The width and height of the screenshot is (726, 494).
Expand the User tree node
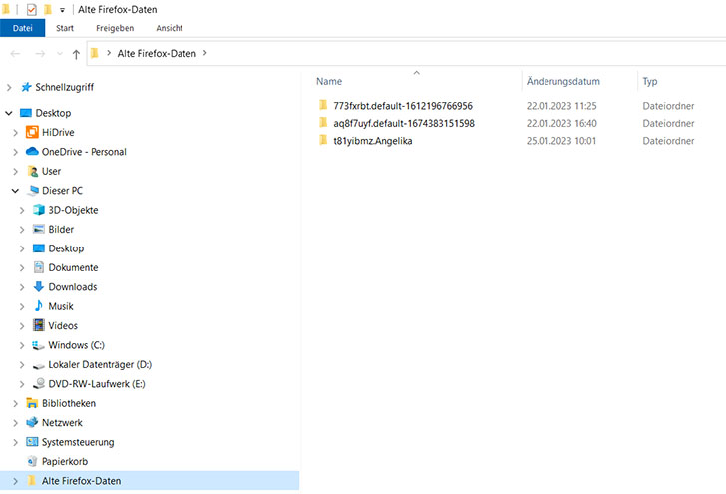[x=15, y=172]
